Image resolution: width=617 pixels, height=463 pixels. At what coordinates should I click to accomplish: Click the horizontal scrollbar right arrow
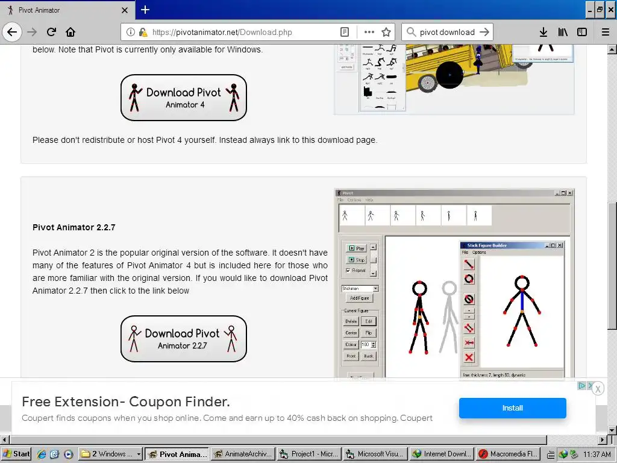pyautogui.click(x=603, y=439)
